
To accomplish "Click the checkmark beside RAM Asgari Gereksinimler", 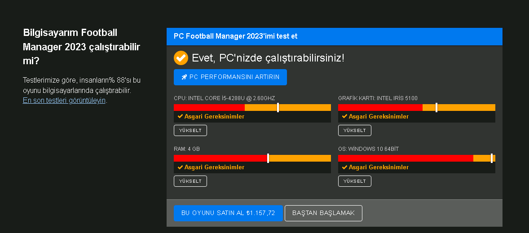I will 180,167.
